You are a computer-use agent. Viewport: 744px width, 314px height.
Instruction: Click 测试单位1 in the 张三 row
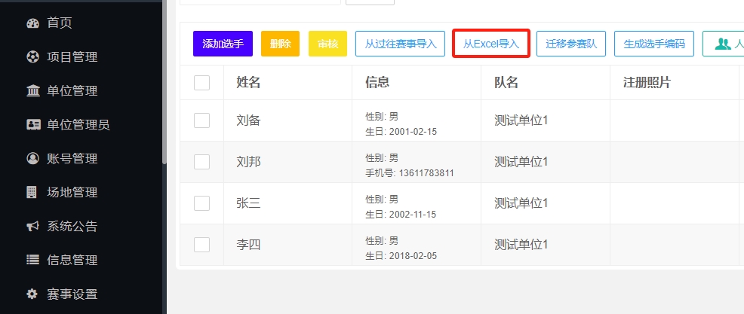click(521, 203)
